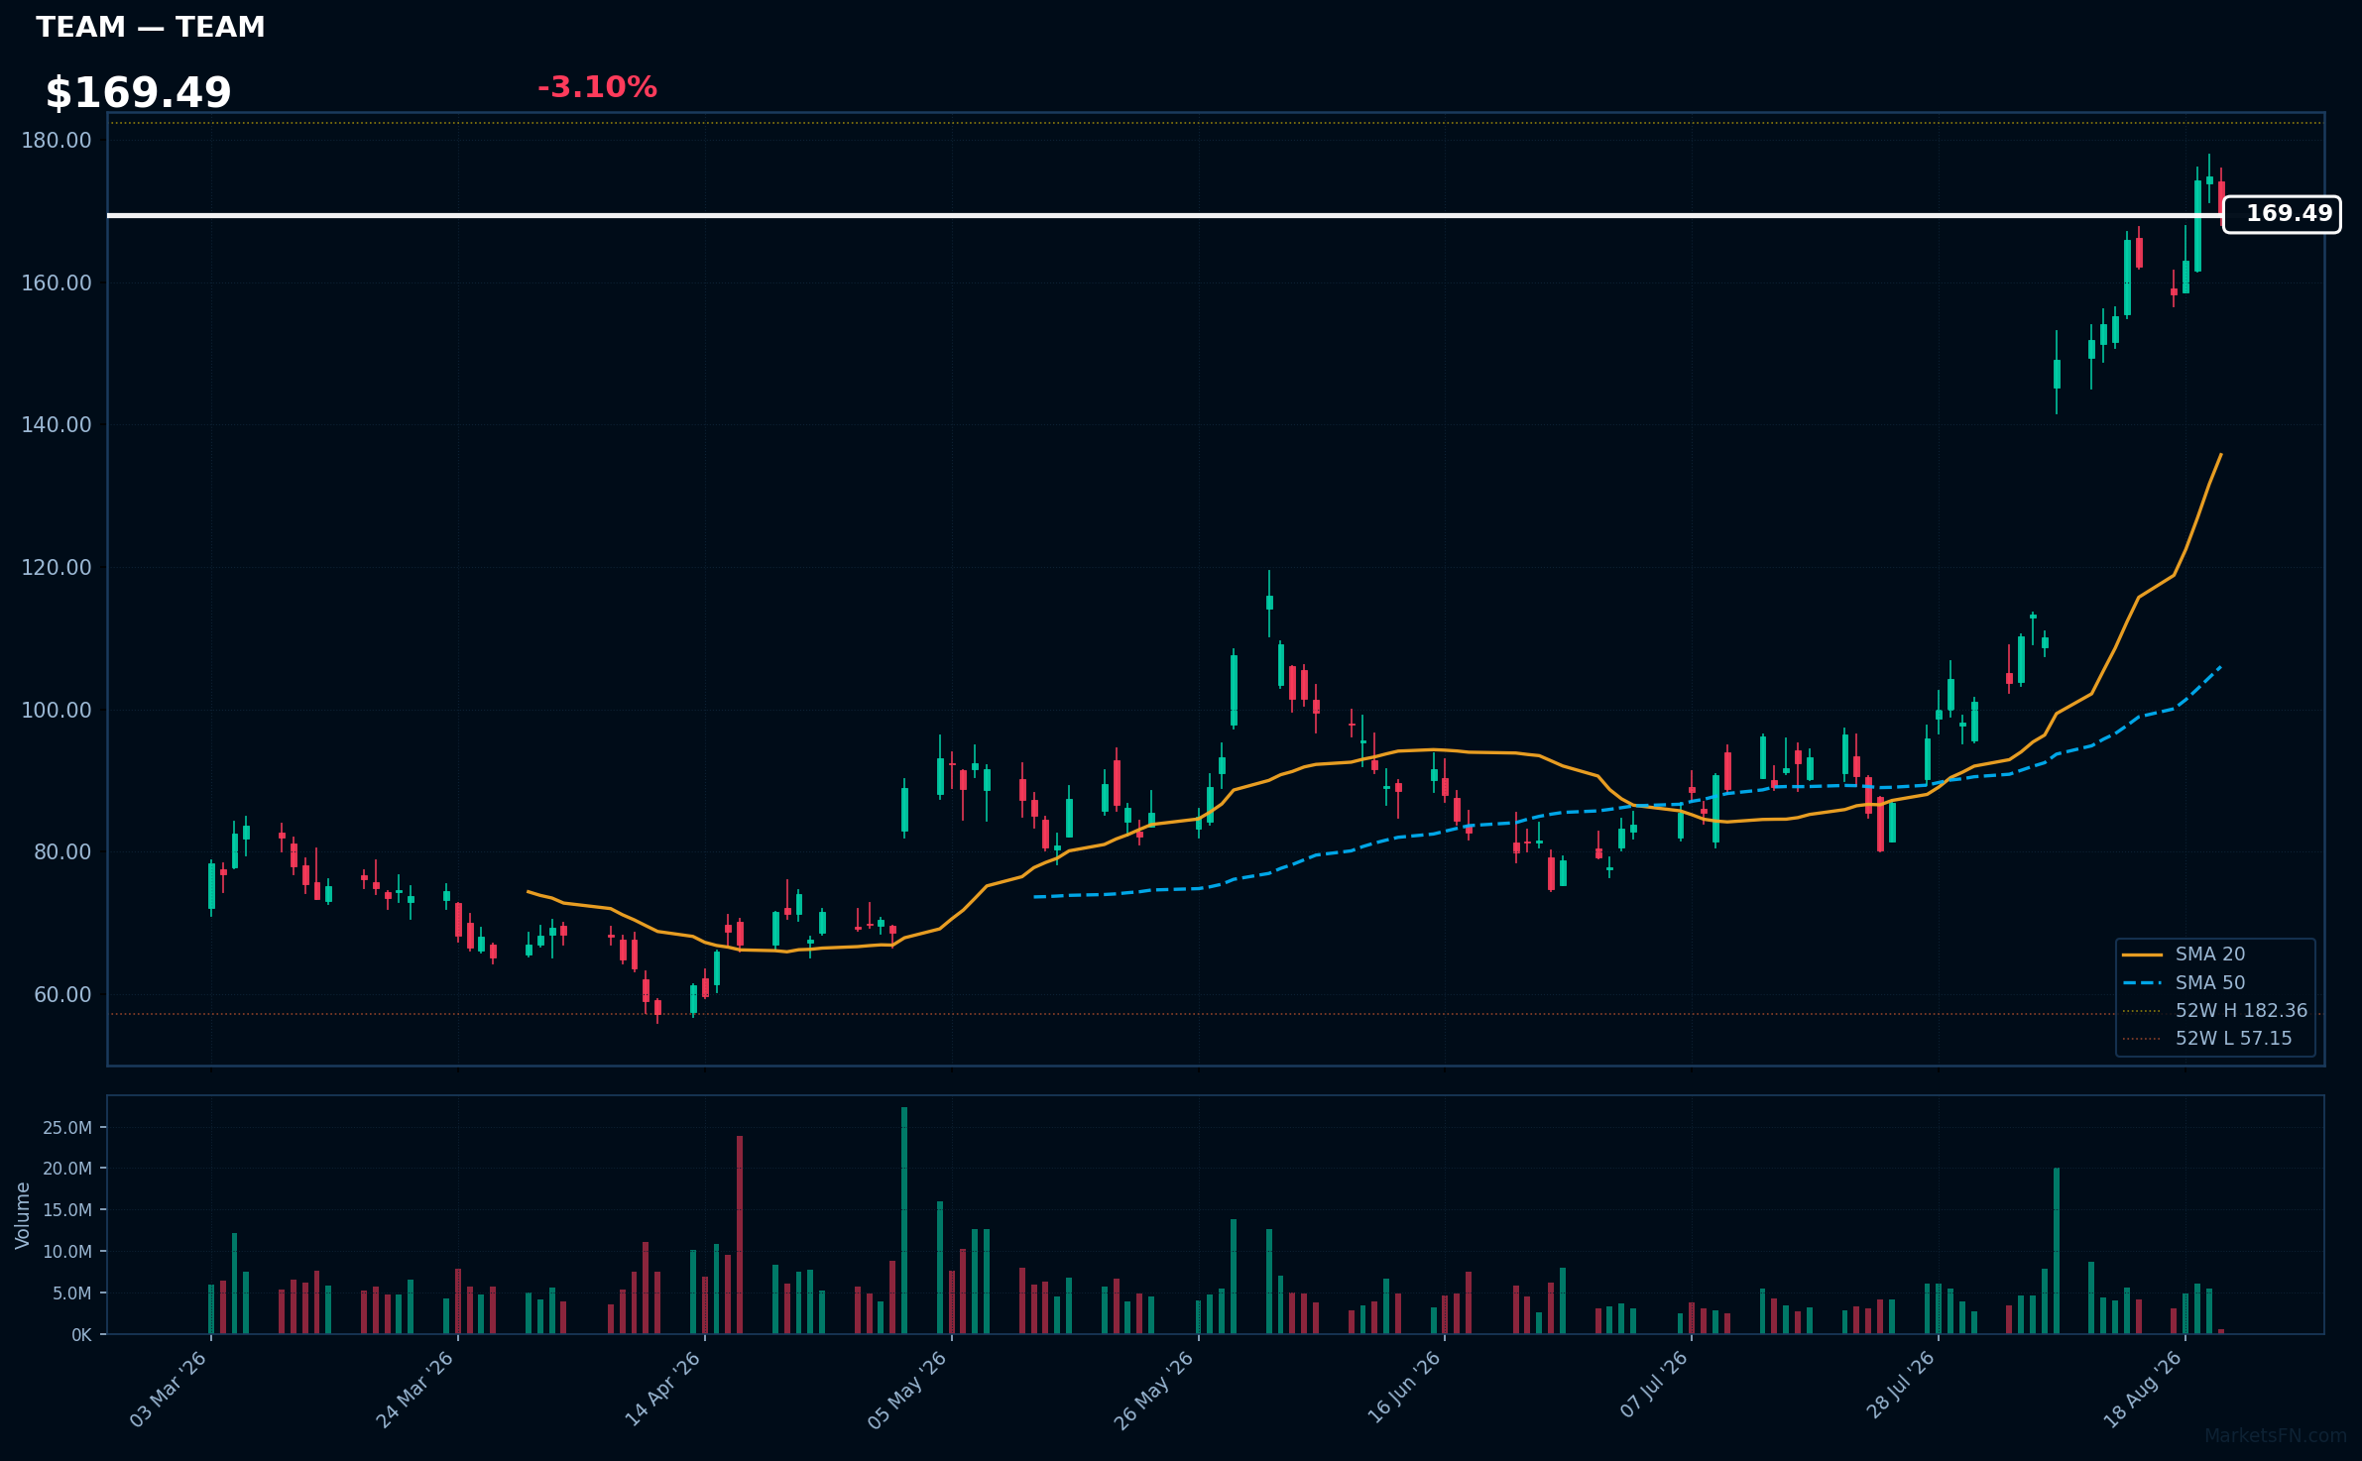The image size is (2362, 1461).
Task: Select the "24 Mar '26" date label
Action: pos(414,1390)
